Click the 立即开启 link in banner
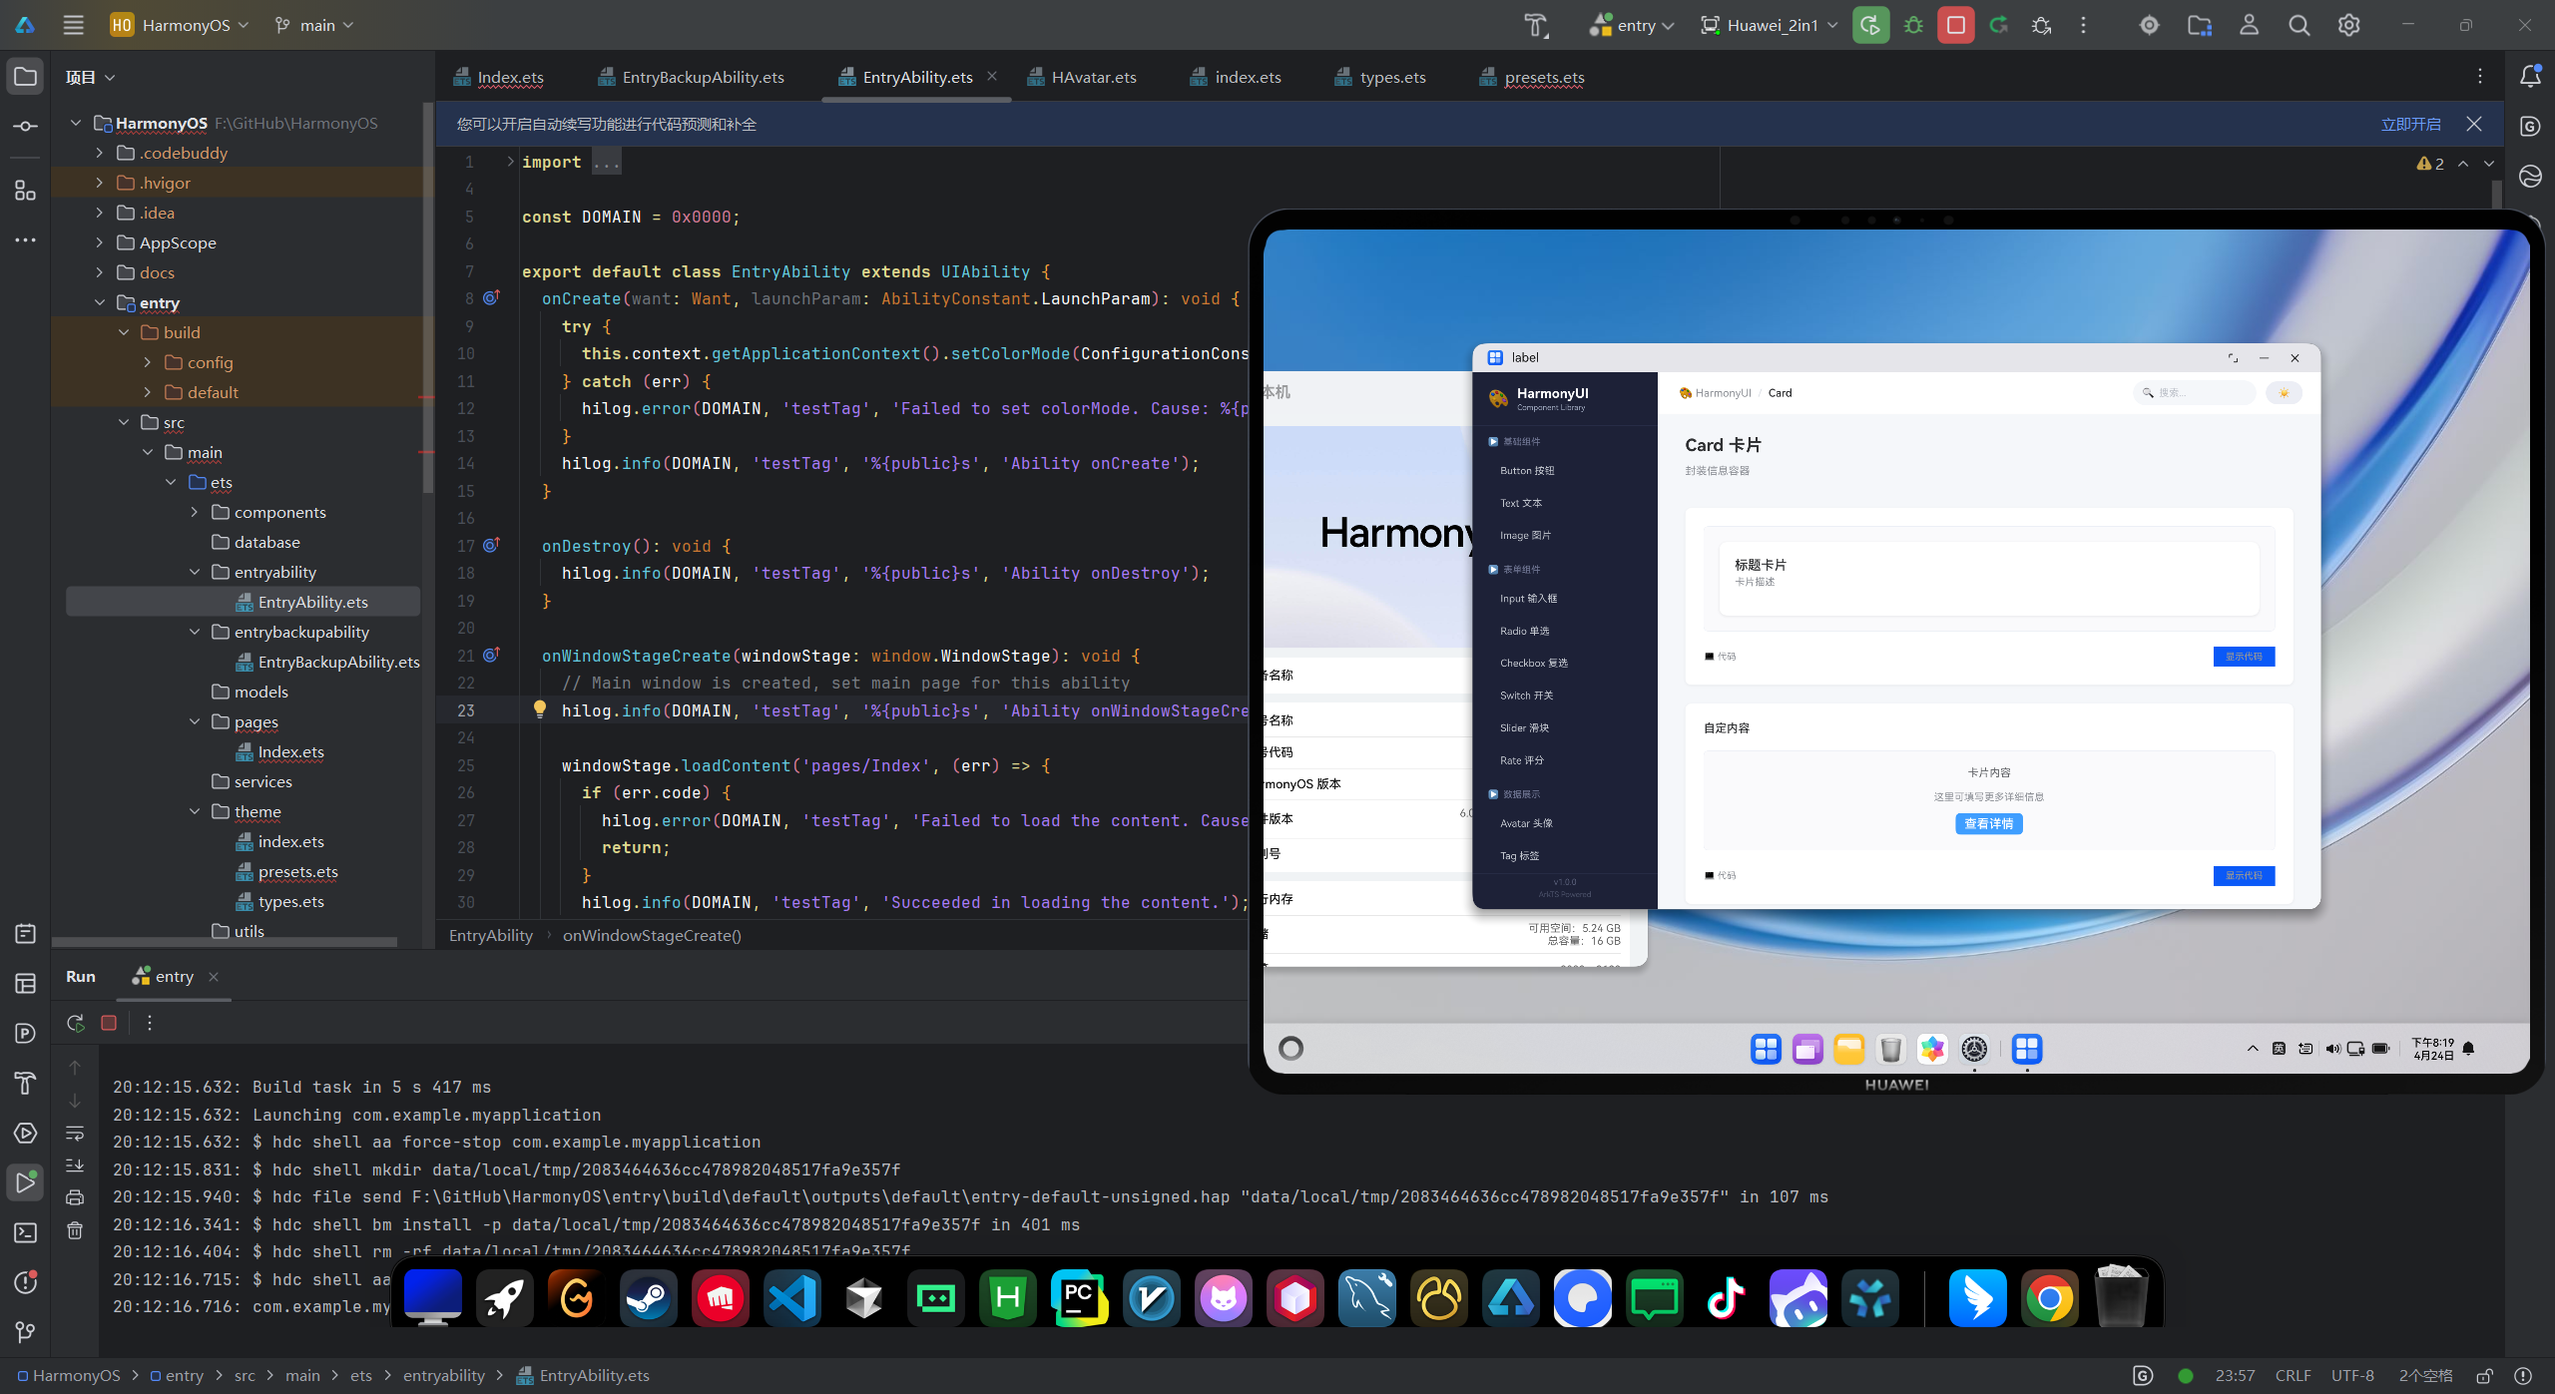 (x=2410, y=124)
